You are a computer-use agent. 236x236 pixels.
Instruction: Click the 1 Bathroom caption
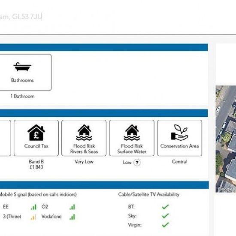pyautogui.click(x=22, y=96)
